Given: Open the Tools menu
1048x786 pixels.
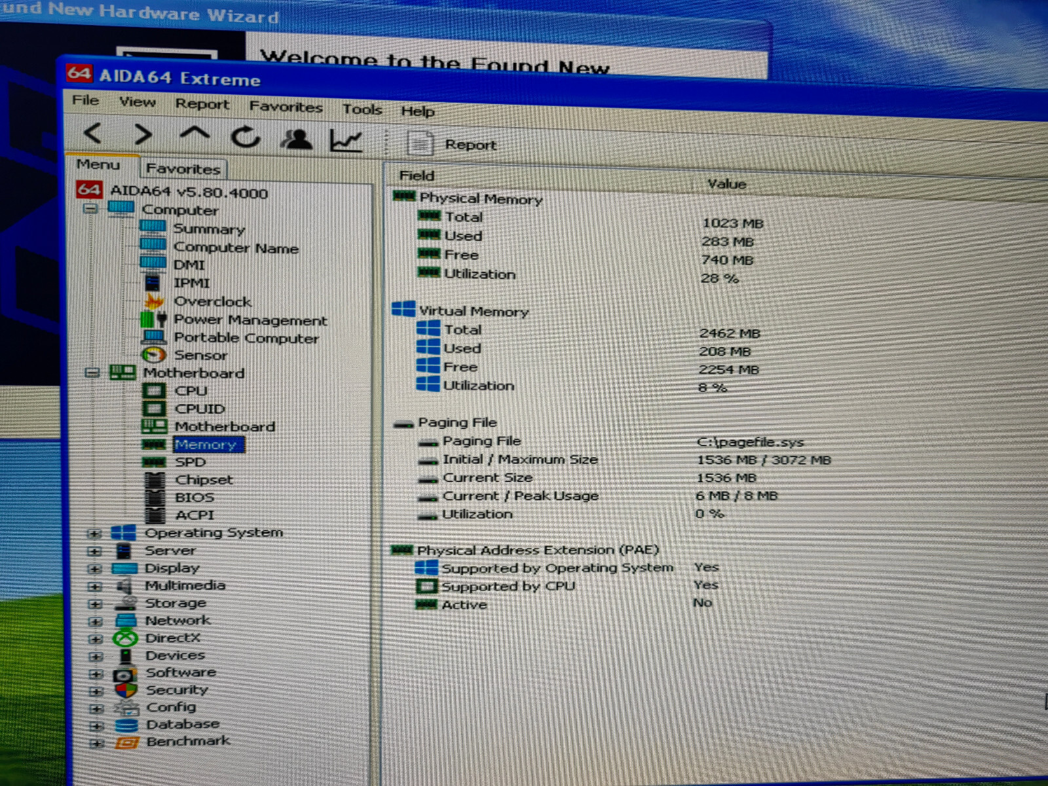Looking at the screenshot, I should click(x=362, y=109).
